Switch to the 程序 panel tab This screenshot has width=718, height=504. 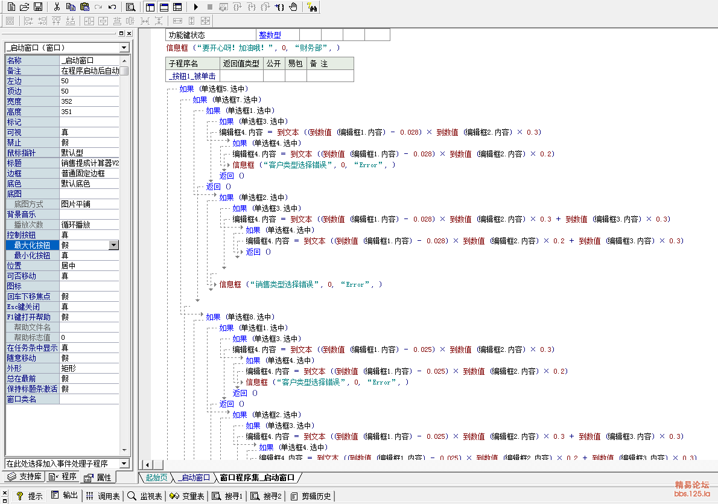click(x=62, y=476)
